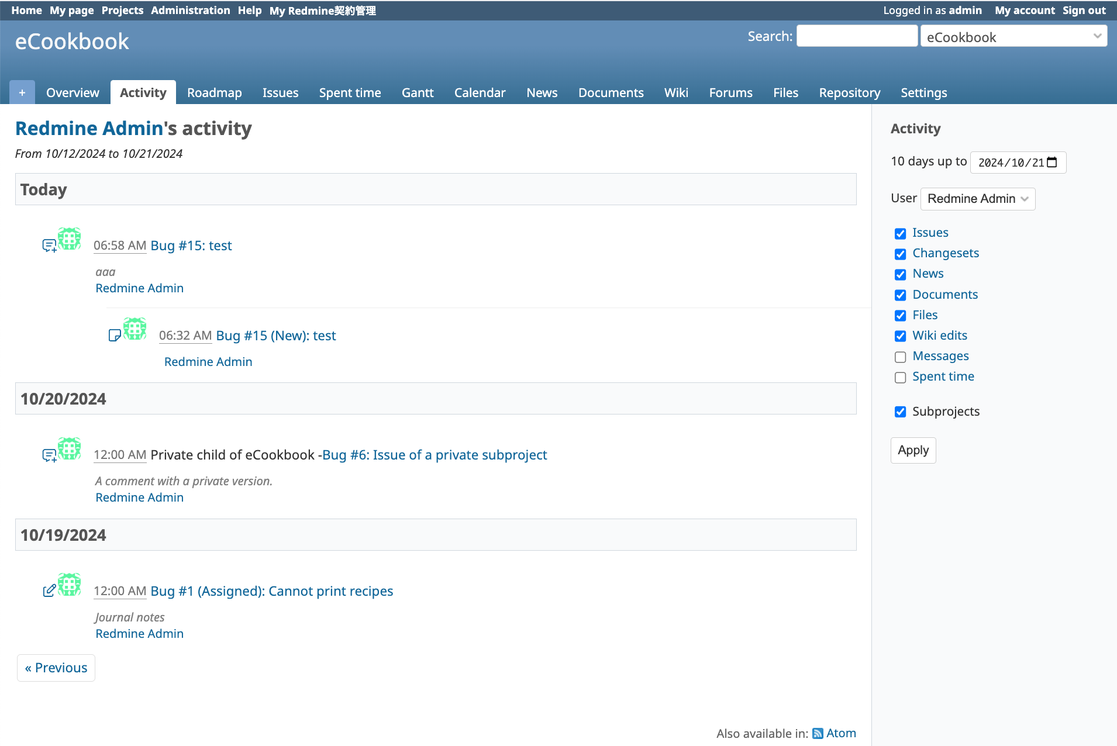The width and height of the screenshot is (1117, 746).
Task: Open the Calendar tab
Action: click(480, 92)
